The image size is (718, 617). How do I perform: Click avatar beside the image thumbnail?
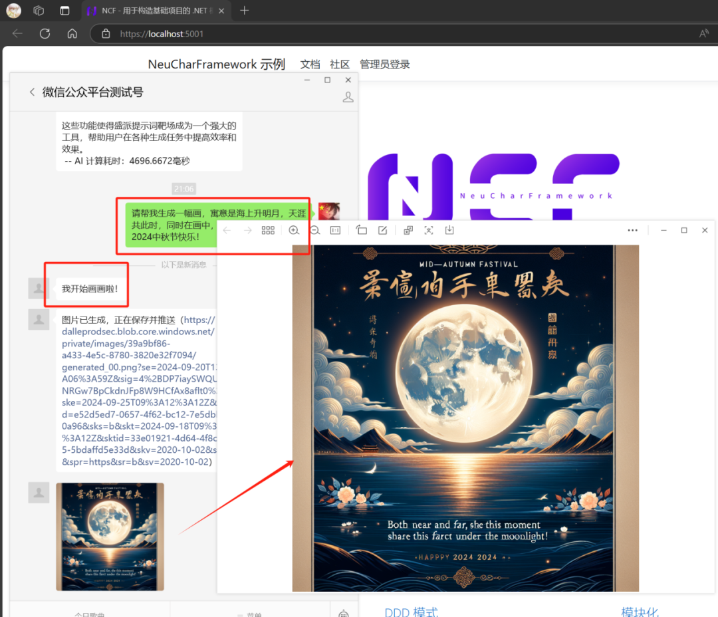39,493
